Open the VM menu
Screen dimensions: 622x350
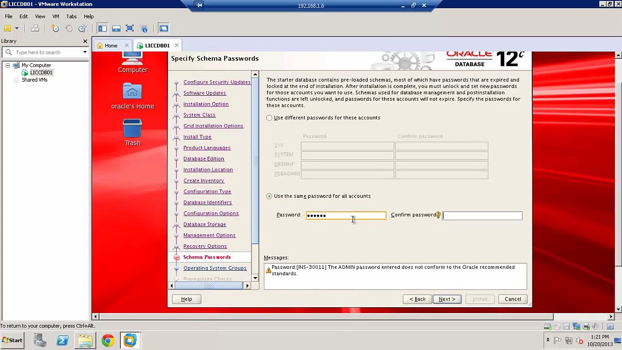point(56,17)
